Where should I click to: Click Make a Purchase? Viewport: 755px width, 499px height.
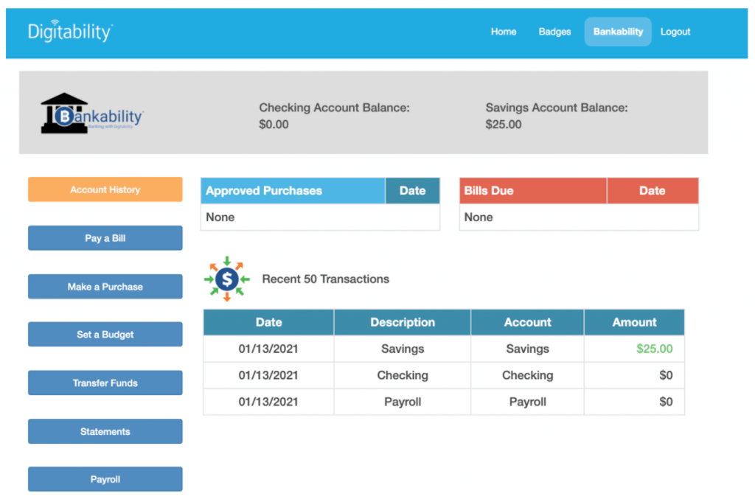(x=105, y=286)
